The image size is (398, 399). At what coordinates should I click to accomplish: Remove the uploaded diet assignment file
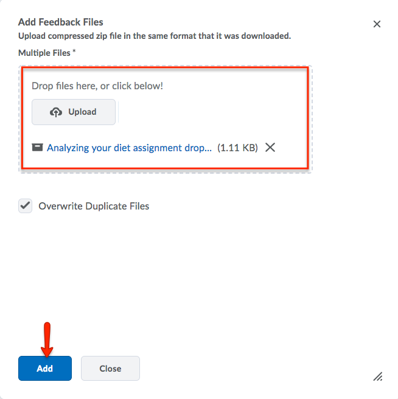tap(270, 147)
